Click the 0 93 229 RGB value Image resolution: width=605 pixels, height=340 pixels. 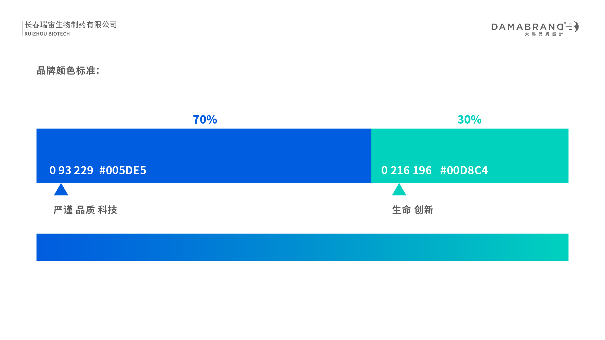point(71,170)
